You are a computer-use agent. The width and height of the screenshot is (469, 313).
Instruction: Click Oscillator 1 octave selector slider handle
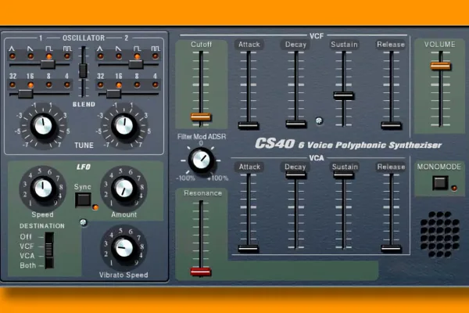26,94
